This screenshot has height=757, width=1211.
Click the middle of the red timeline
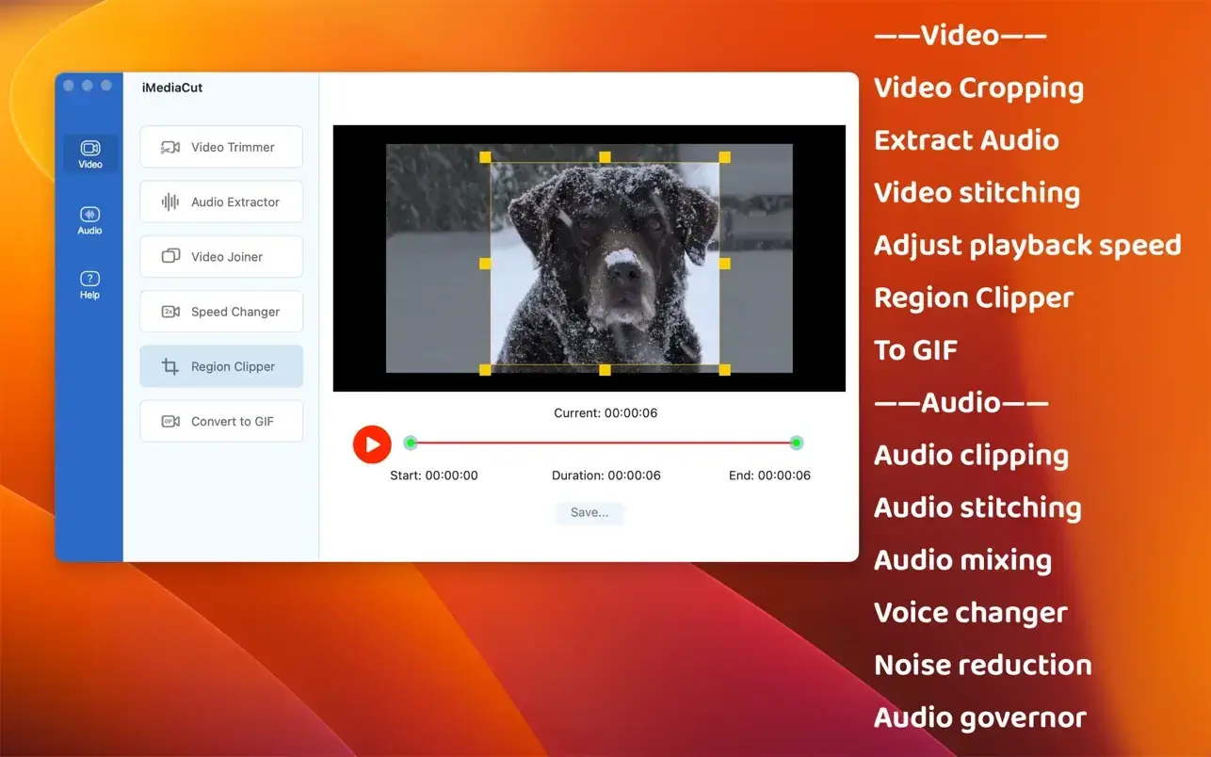click(603, 443)
